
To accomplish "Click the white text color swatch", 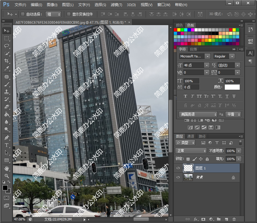I will click(x=232, y=87).
